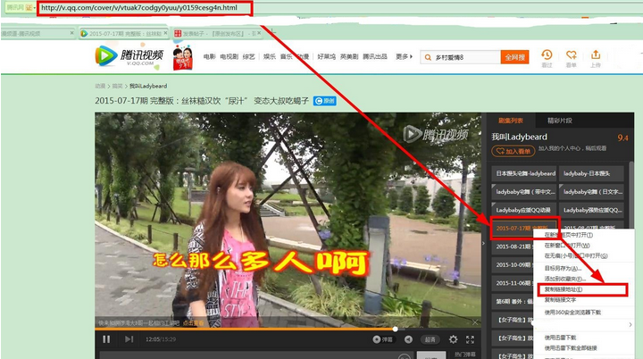Collapse the episode sidebar with the edge arrow

coord(483,243)
